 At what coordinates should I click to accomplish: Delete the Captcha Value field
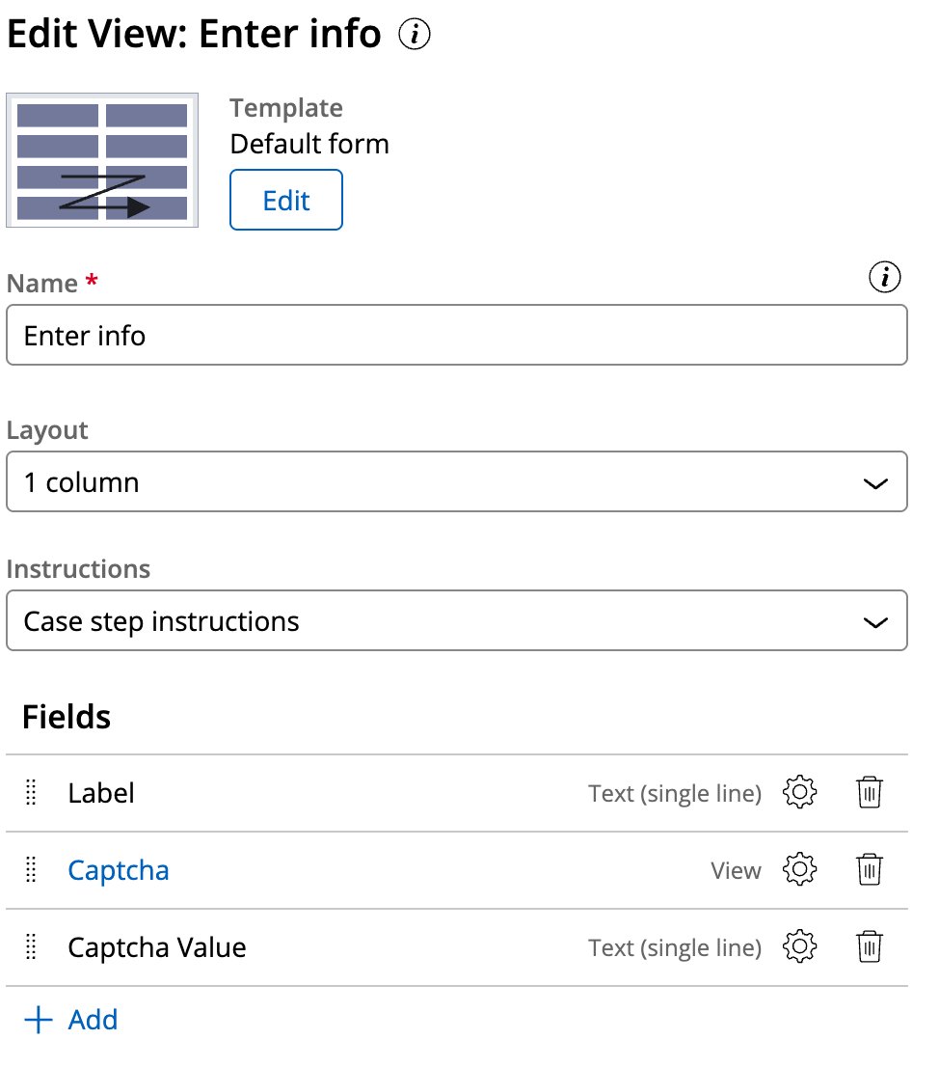pyautogui.click(x=869, y=946)
